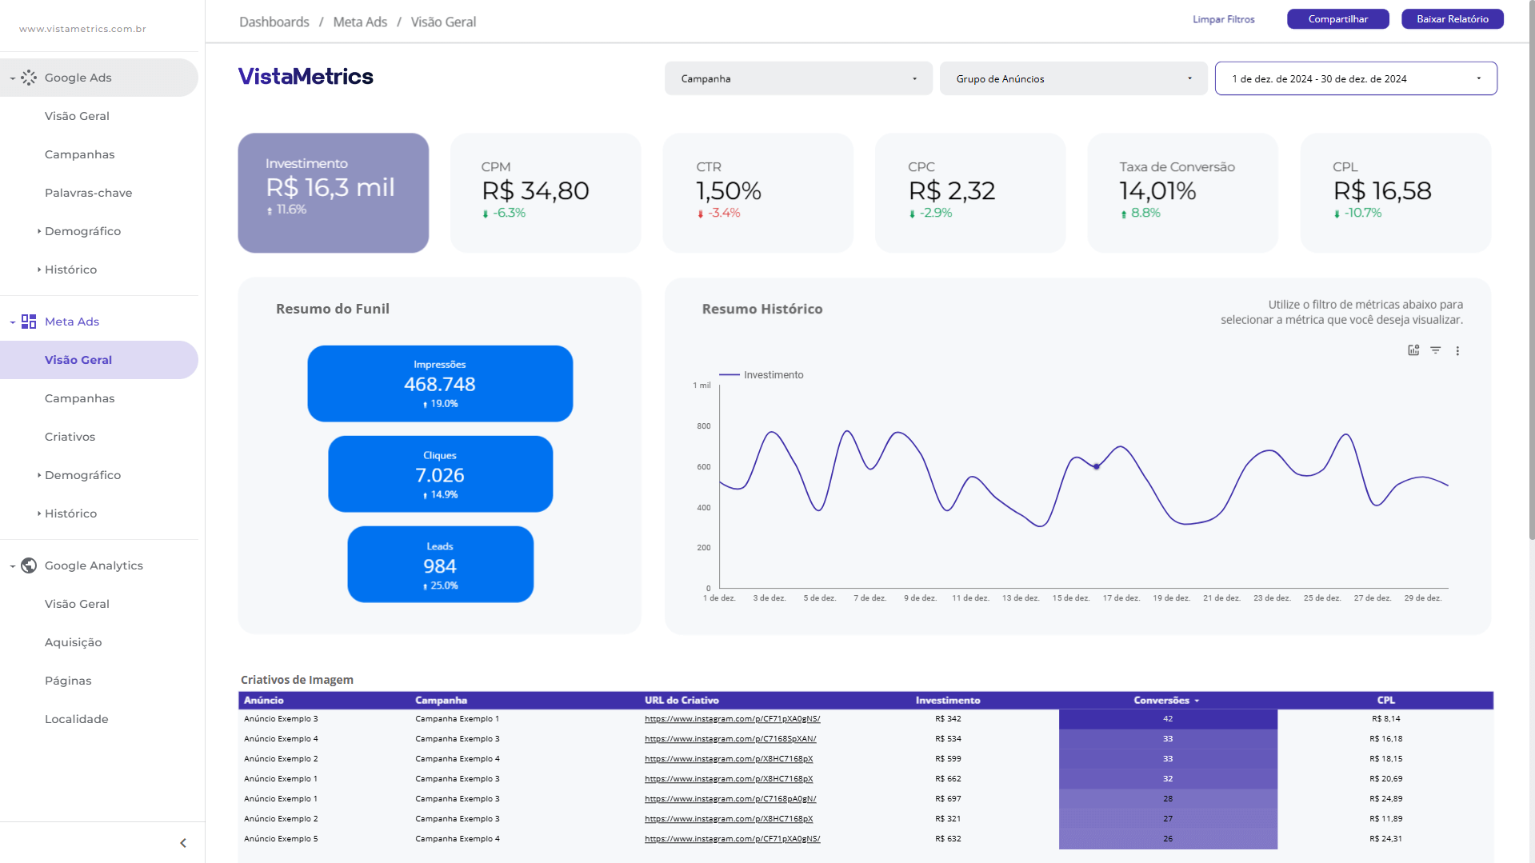The image size is (1535, 863).
Task: Open the Grupo de Anúncios dropdown
Action: 1073,78
